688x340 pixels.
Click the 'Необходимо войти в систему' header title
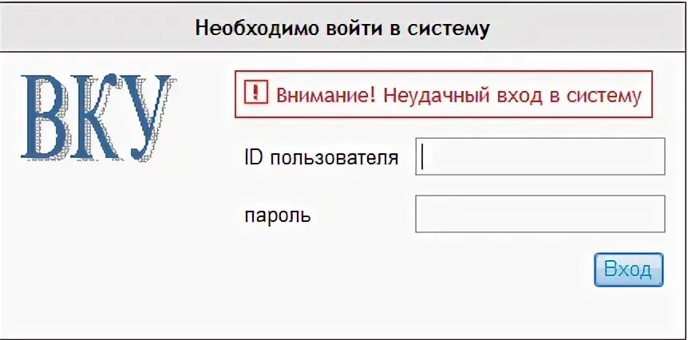coord(342,29)
